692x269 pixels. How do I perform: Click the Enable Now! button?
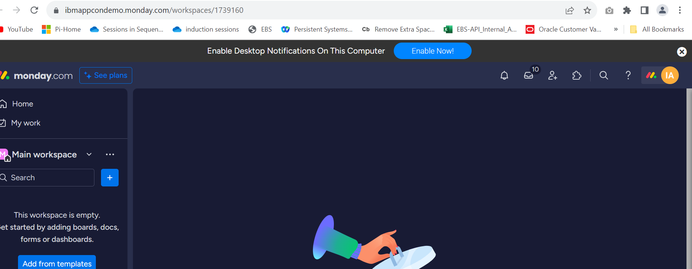[433, 51]
